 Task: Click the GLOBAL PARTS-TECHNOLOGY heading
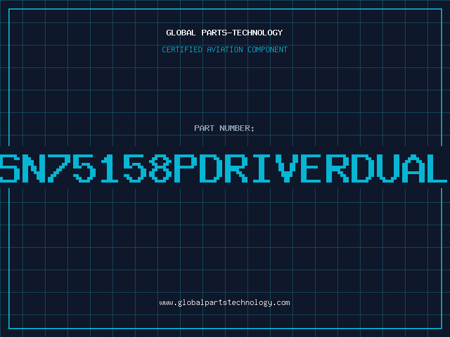click(224, 33)
